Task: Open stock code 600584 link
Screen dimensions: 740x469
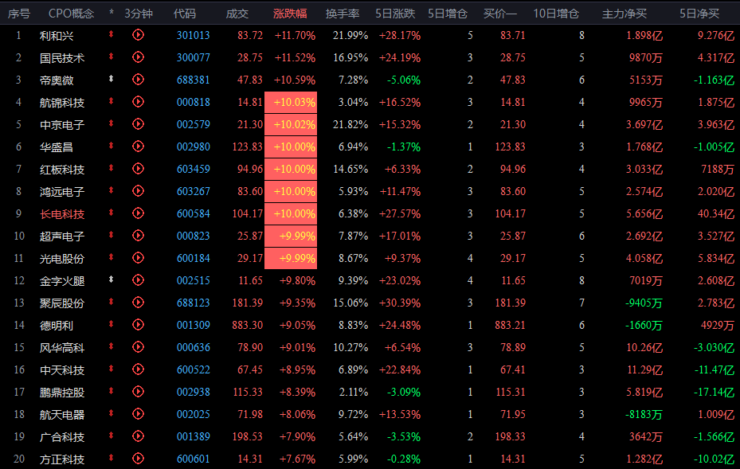Action: (193, 213)
